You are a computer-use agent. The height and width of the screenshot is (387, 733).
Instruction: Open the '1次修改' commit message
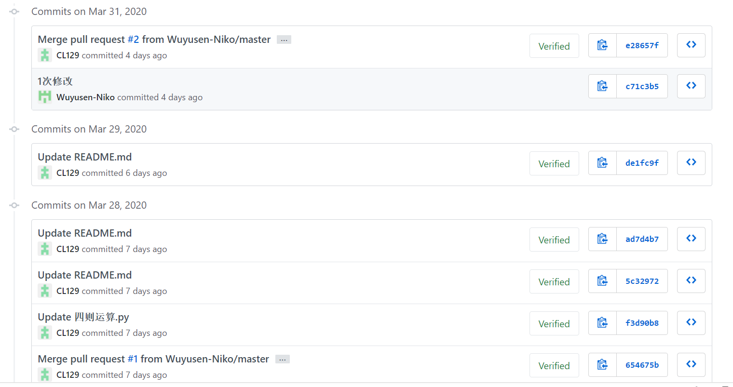55,81
